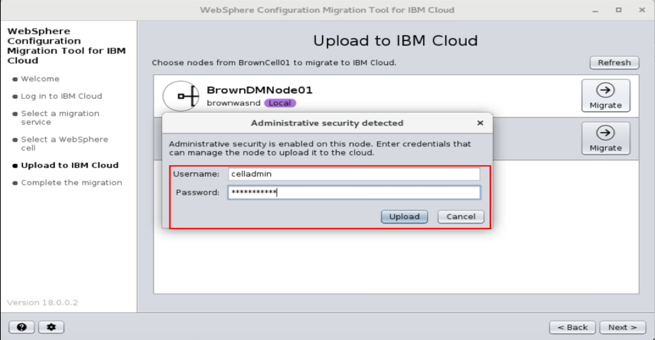Go to the Next step
This screenshot has width=655, height=340.
tap(622, 327)
